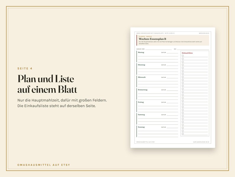The width and height of the screenshot is (235, 177).
Task: Tick the third checkbox under Einkaufsliste
Action: click(x=183, y=62)
